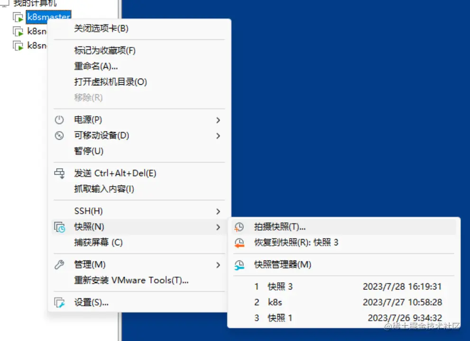Expand the 可移动设备 submenu arrow
Viewport: 470px width, 341px height.
coord(218,136)
